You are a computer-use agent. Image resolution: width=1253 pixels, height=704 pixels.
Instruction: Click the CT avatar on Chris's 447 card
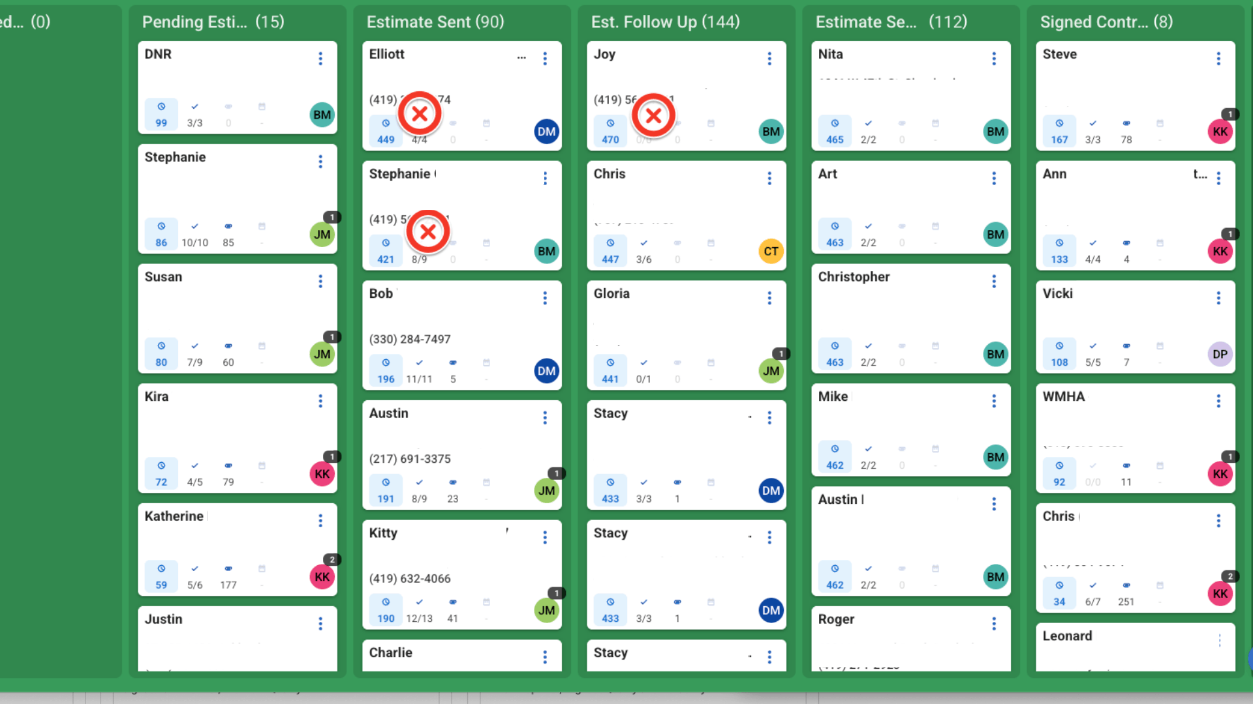pyautogui.click(x=771, y=252)
